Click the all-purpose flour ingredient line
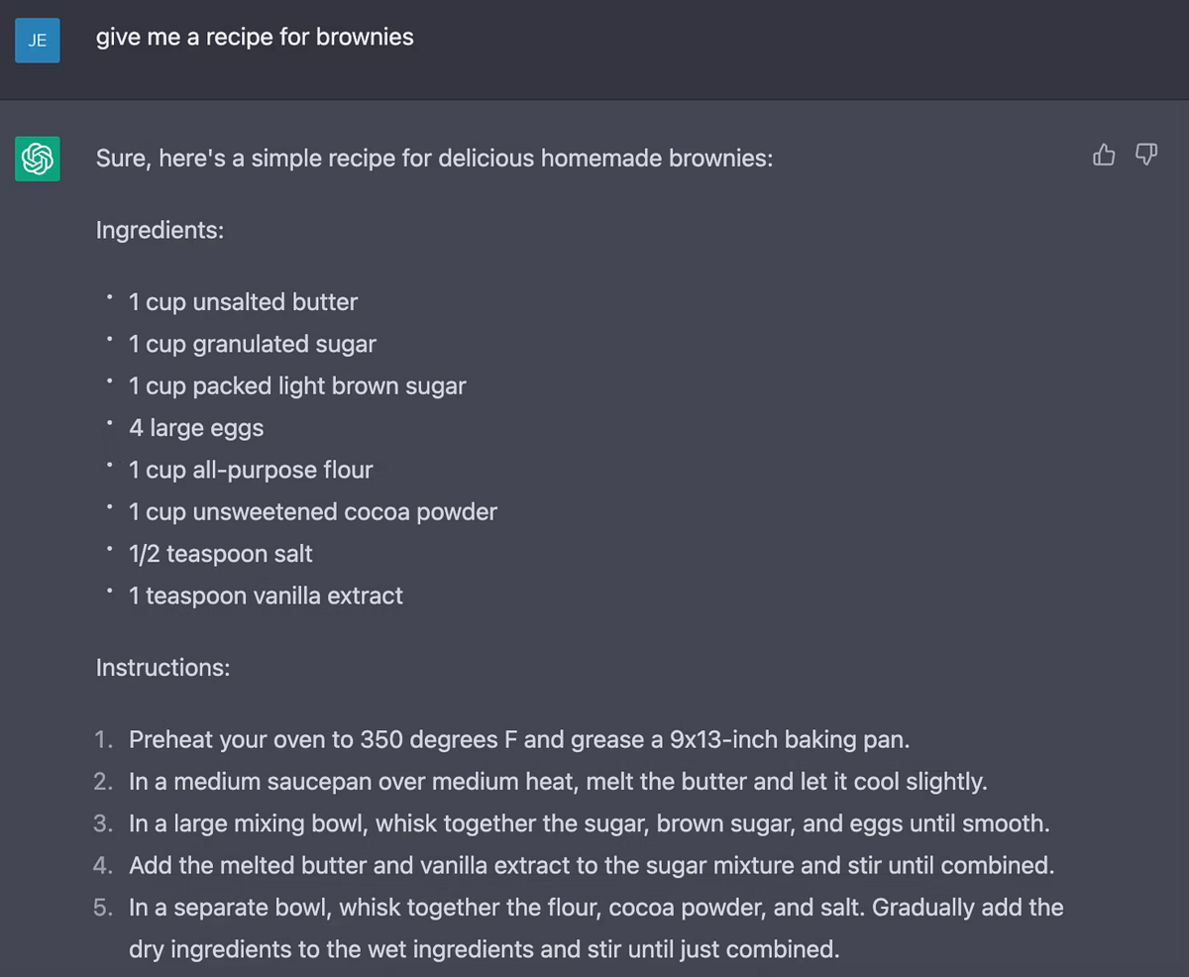The height and width of the screenshot is (977, 1189). coord(250,470)
